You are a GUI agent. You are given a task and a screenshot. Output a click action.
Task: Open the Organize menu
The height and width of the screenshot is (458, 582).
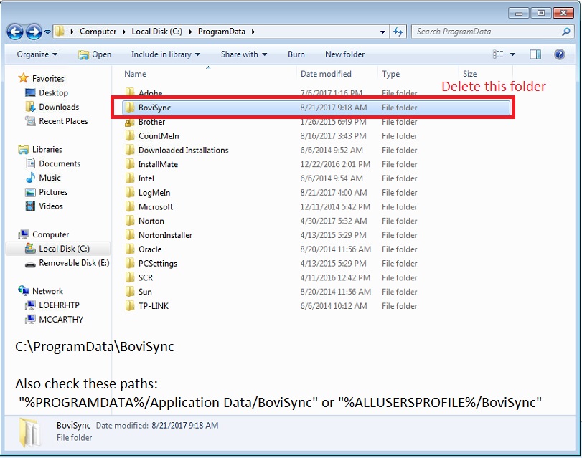pyautogui.click(x=37, y=54)
